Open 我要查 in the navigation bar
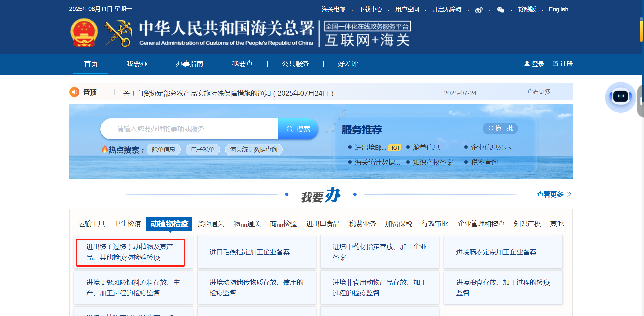Viewport: 644px width, 316px height. point(243,64)
